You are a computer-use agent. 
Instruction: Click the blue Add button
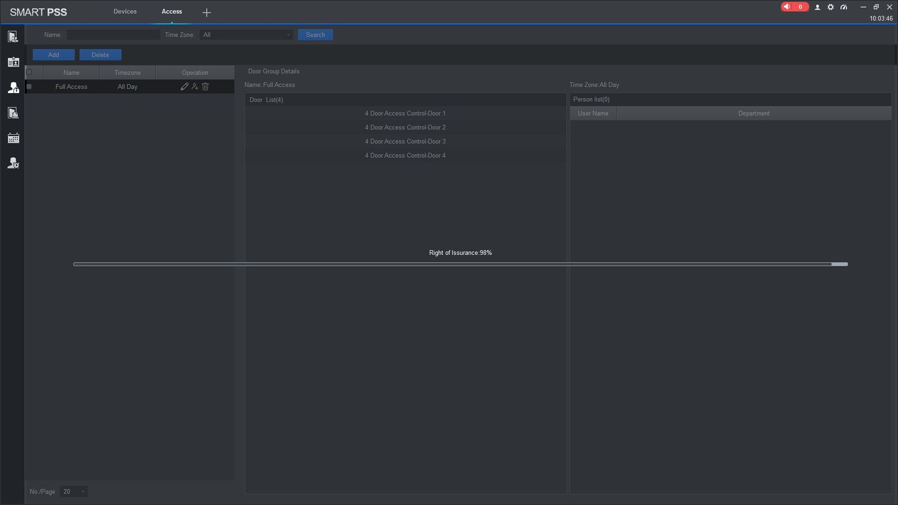click(53, 54)
